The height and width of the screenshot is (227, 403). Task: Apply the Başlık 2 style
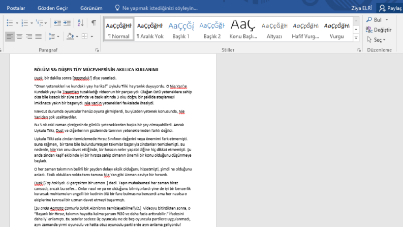click(x=212, y=29)
